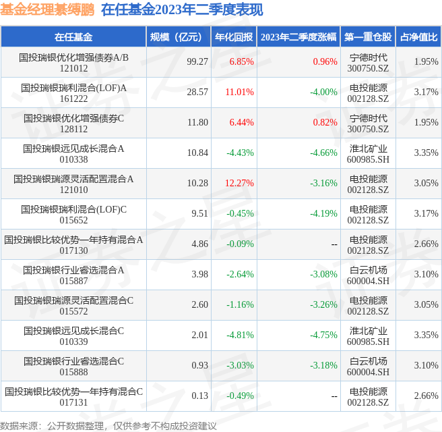Viewport: 442px width, 432px height.
Task: Click quarterly change -3.26%
Action: (x=323, y=304)
